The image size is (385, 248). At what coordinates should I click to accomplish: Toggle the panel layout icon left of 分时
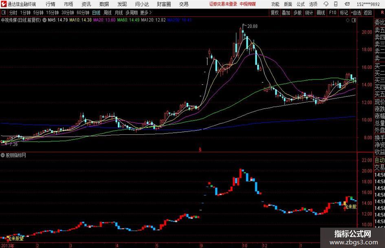click(x=4, y=12)
